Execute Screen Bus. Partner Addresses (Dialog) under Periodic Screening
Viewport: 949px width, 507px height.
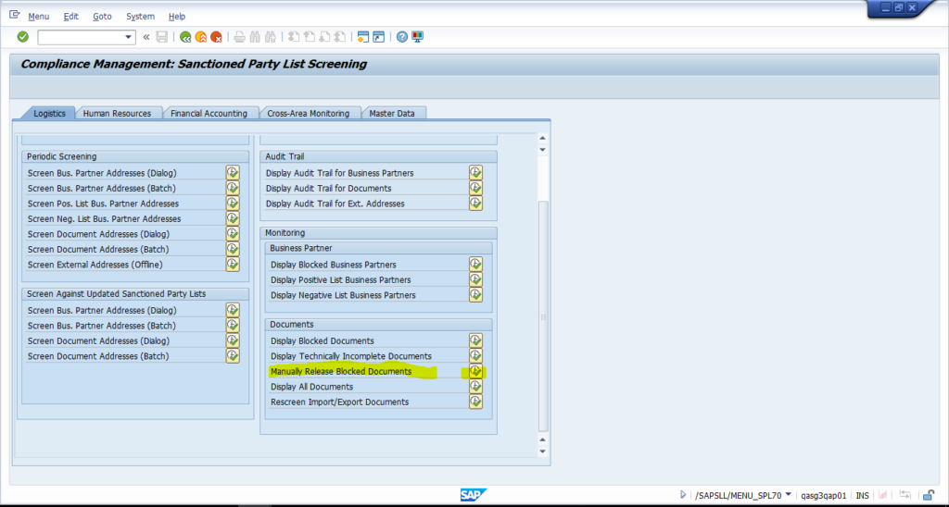233,173
